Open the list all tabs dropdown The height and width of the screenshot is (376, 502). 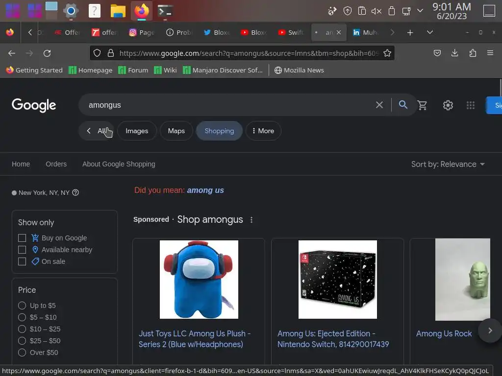pyautogui.click(x=430, y=32)
